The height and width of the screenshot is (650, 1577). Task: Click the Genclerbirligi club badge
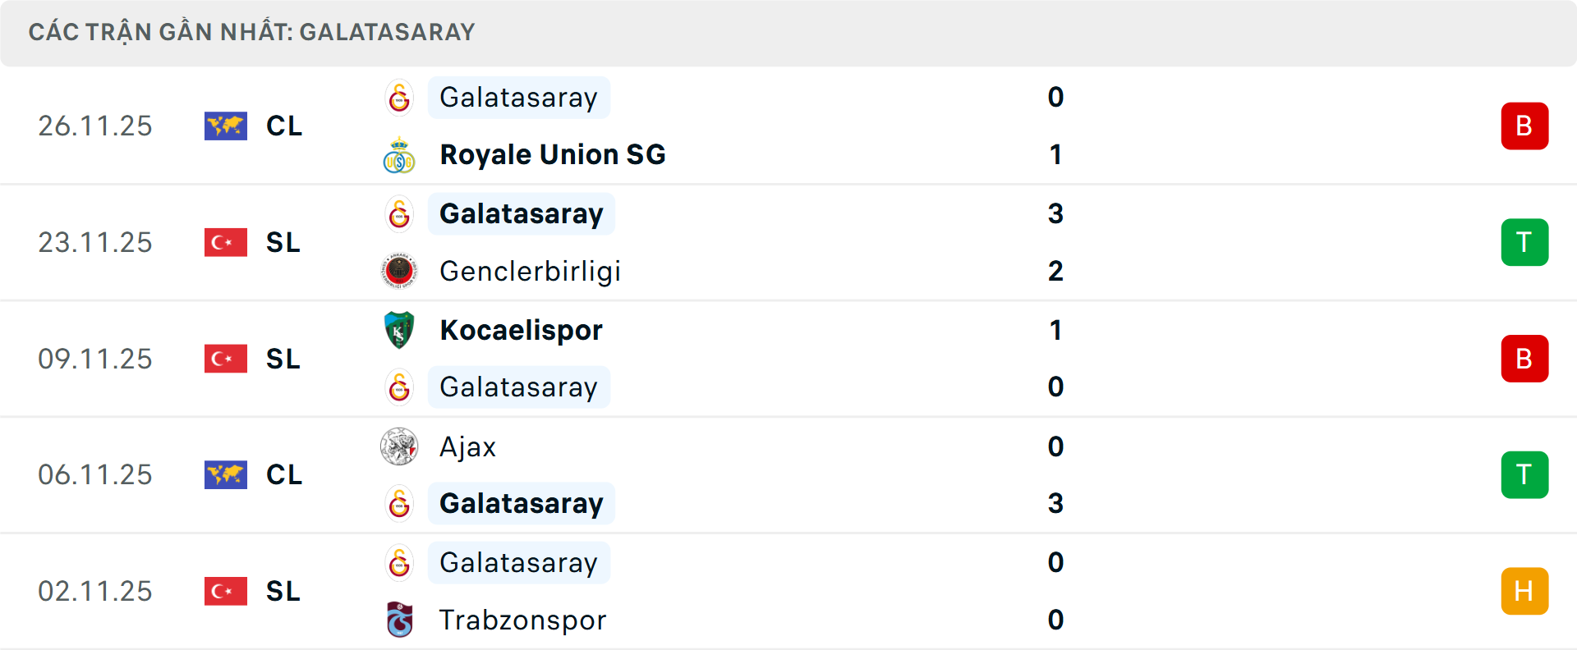pos(399,271)
